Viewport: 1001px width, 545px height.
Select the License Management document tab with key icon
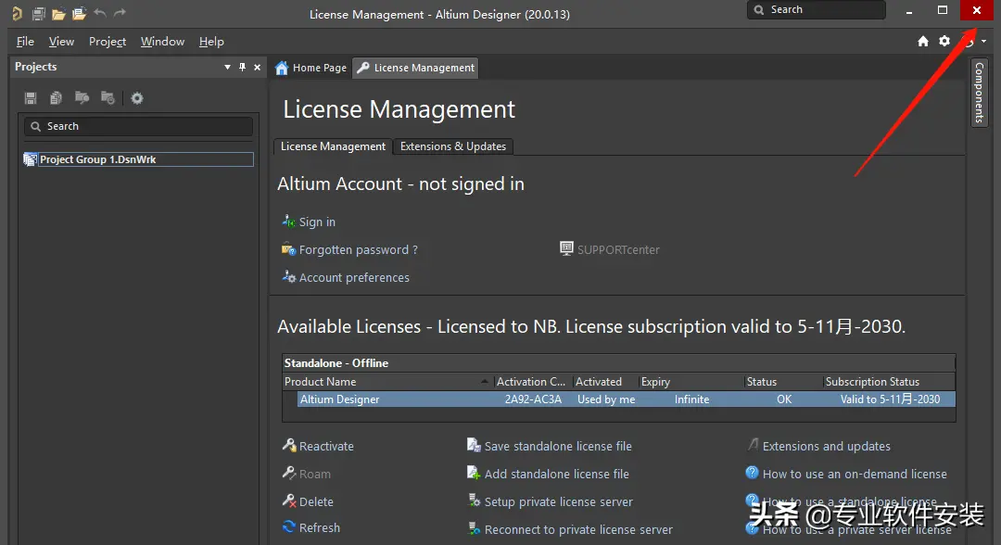click(415, 68)
